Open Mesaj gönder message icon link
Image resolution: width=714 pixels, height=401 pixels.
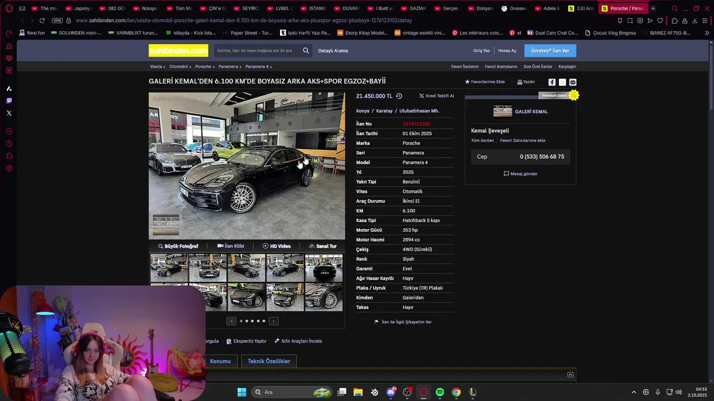(520, 174)
